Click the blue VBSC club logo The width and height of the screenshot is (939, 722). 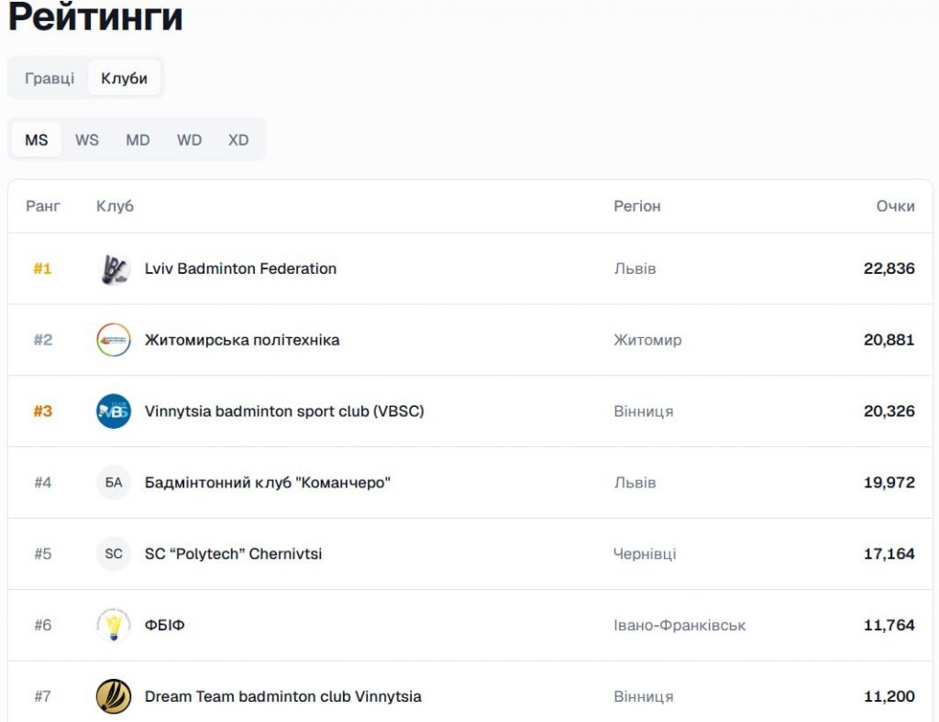click(114, 411)
